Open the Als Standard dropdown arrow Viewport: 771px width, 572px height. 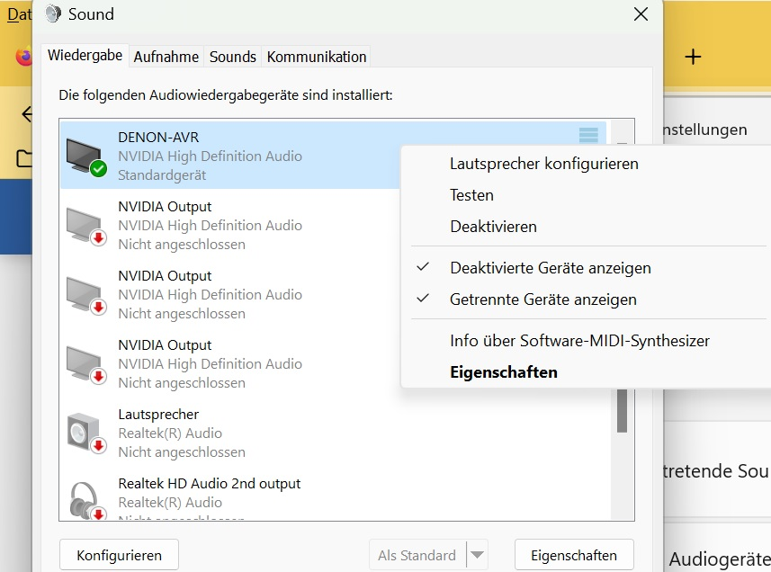[x=477, y=555]
